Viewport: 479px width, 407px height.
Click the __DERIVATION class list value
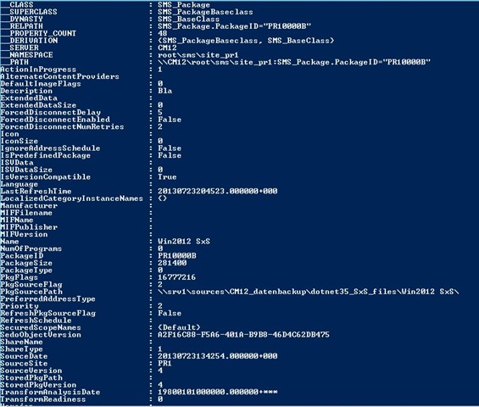(246, 41)
